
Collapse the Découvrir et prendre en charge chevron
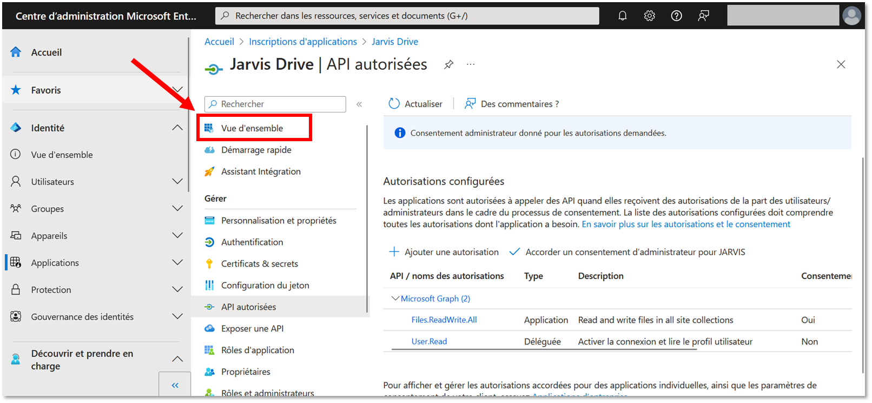pyautogui.click(x=177, y=359)
